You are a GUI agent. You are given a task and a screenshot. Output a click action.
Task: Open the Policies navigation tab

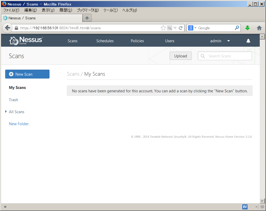[137, 41]
